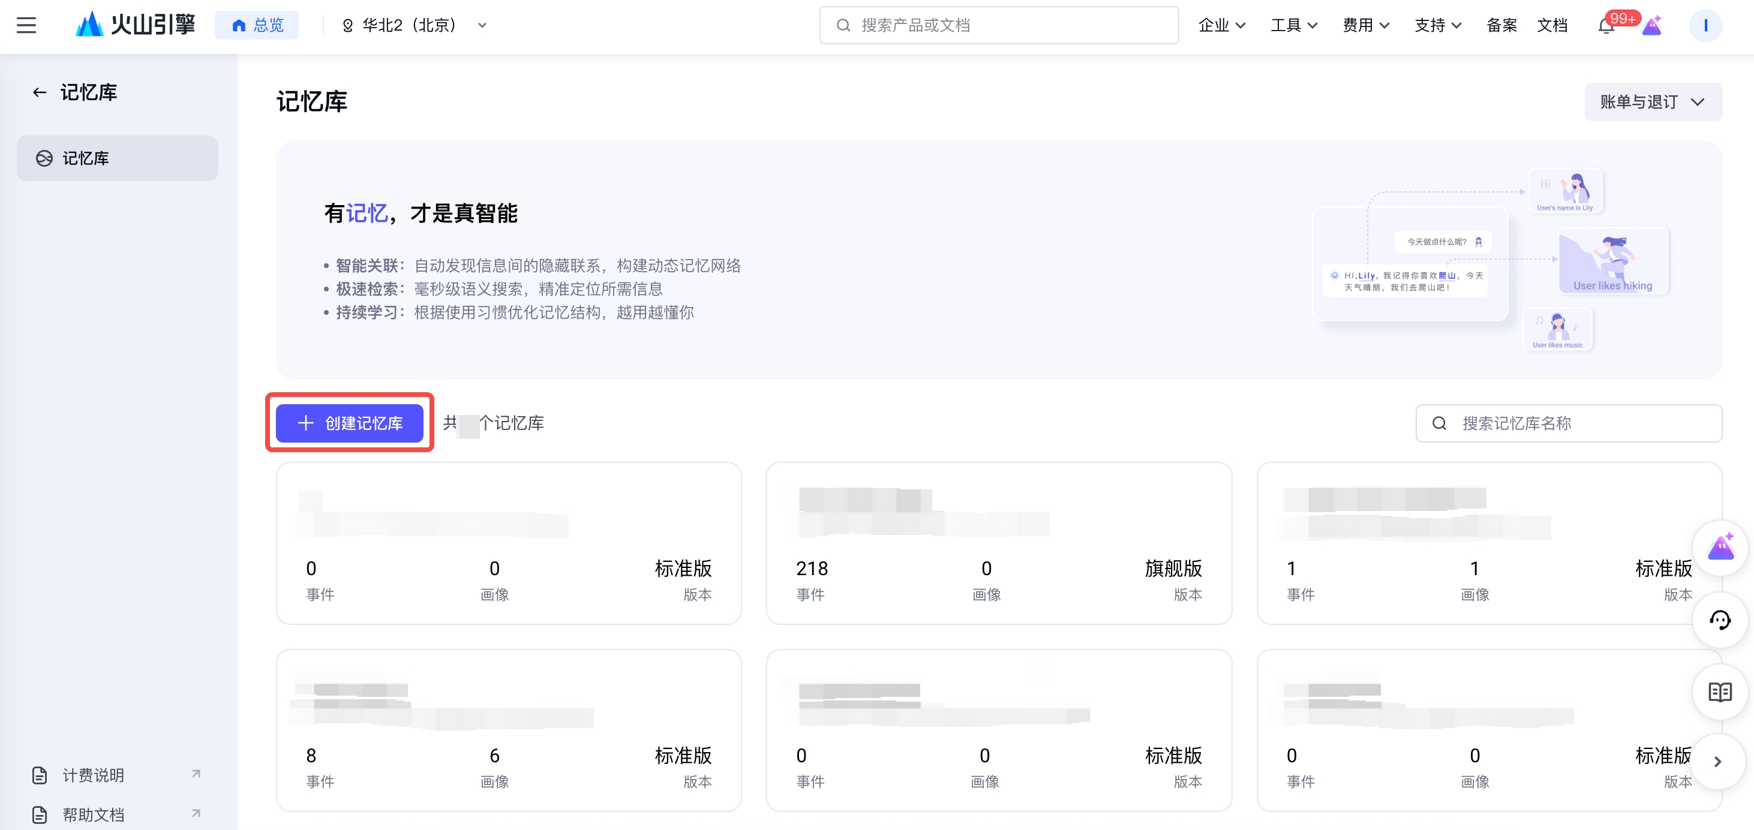Go back using the 记忆库 arrow

pos(40,92)
